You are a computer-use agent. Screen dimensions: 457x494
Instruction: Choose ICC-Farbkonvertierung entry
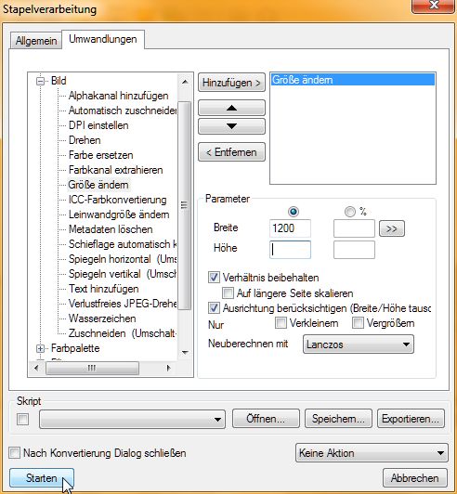click(118, 200)
